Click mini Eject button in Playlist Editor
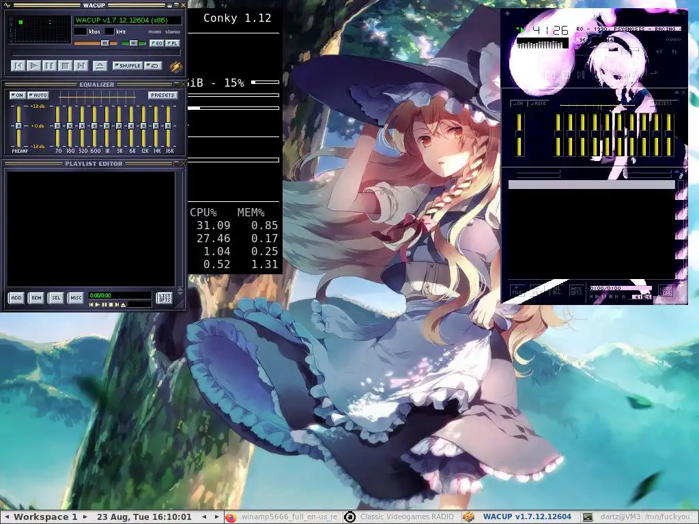Image resolution: width=699 pixels, height=524 pixels. point(123,305)
